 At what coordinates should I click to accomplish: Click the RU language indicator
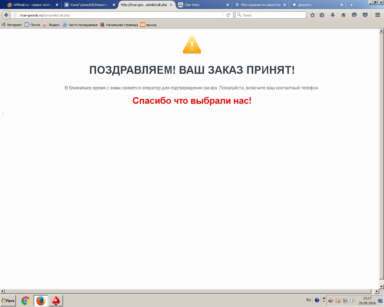pos(309,300)
